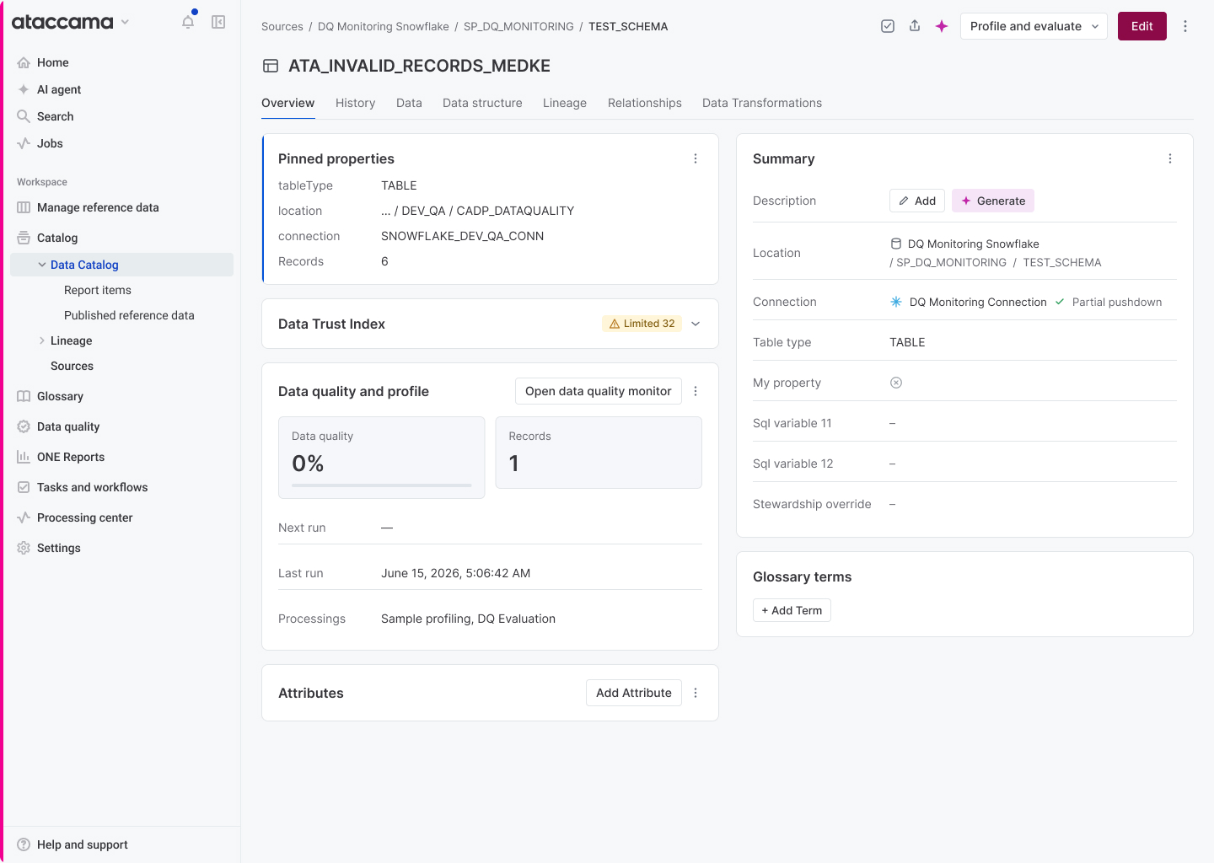
Task: Click Generate description button
Action: pyautogui.click(x=993, y=201)
